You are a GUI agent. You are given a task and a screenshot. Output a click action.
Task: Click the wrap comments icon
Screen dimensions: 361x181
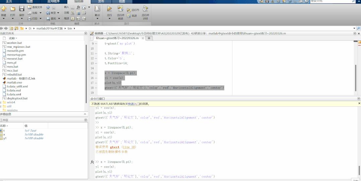[84, 13]
